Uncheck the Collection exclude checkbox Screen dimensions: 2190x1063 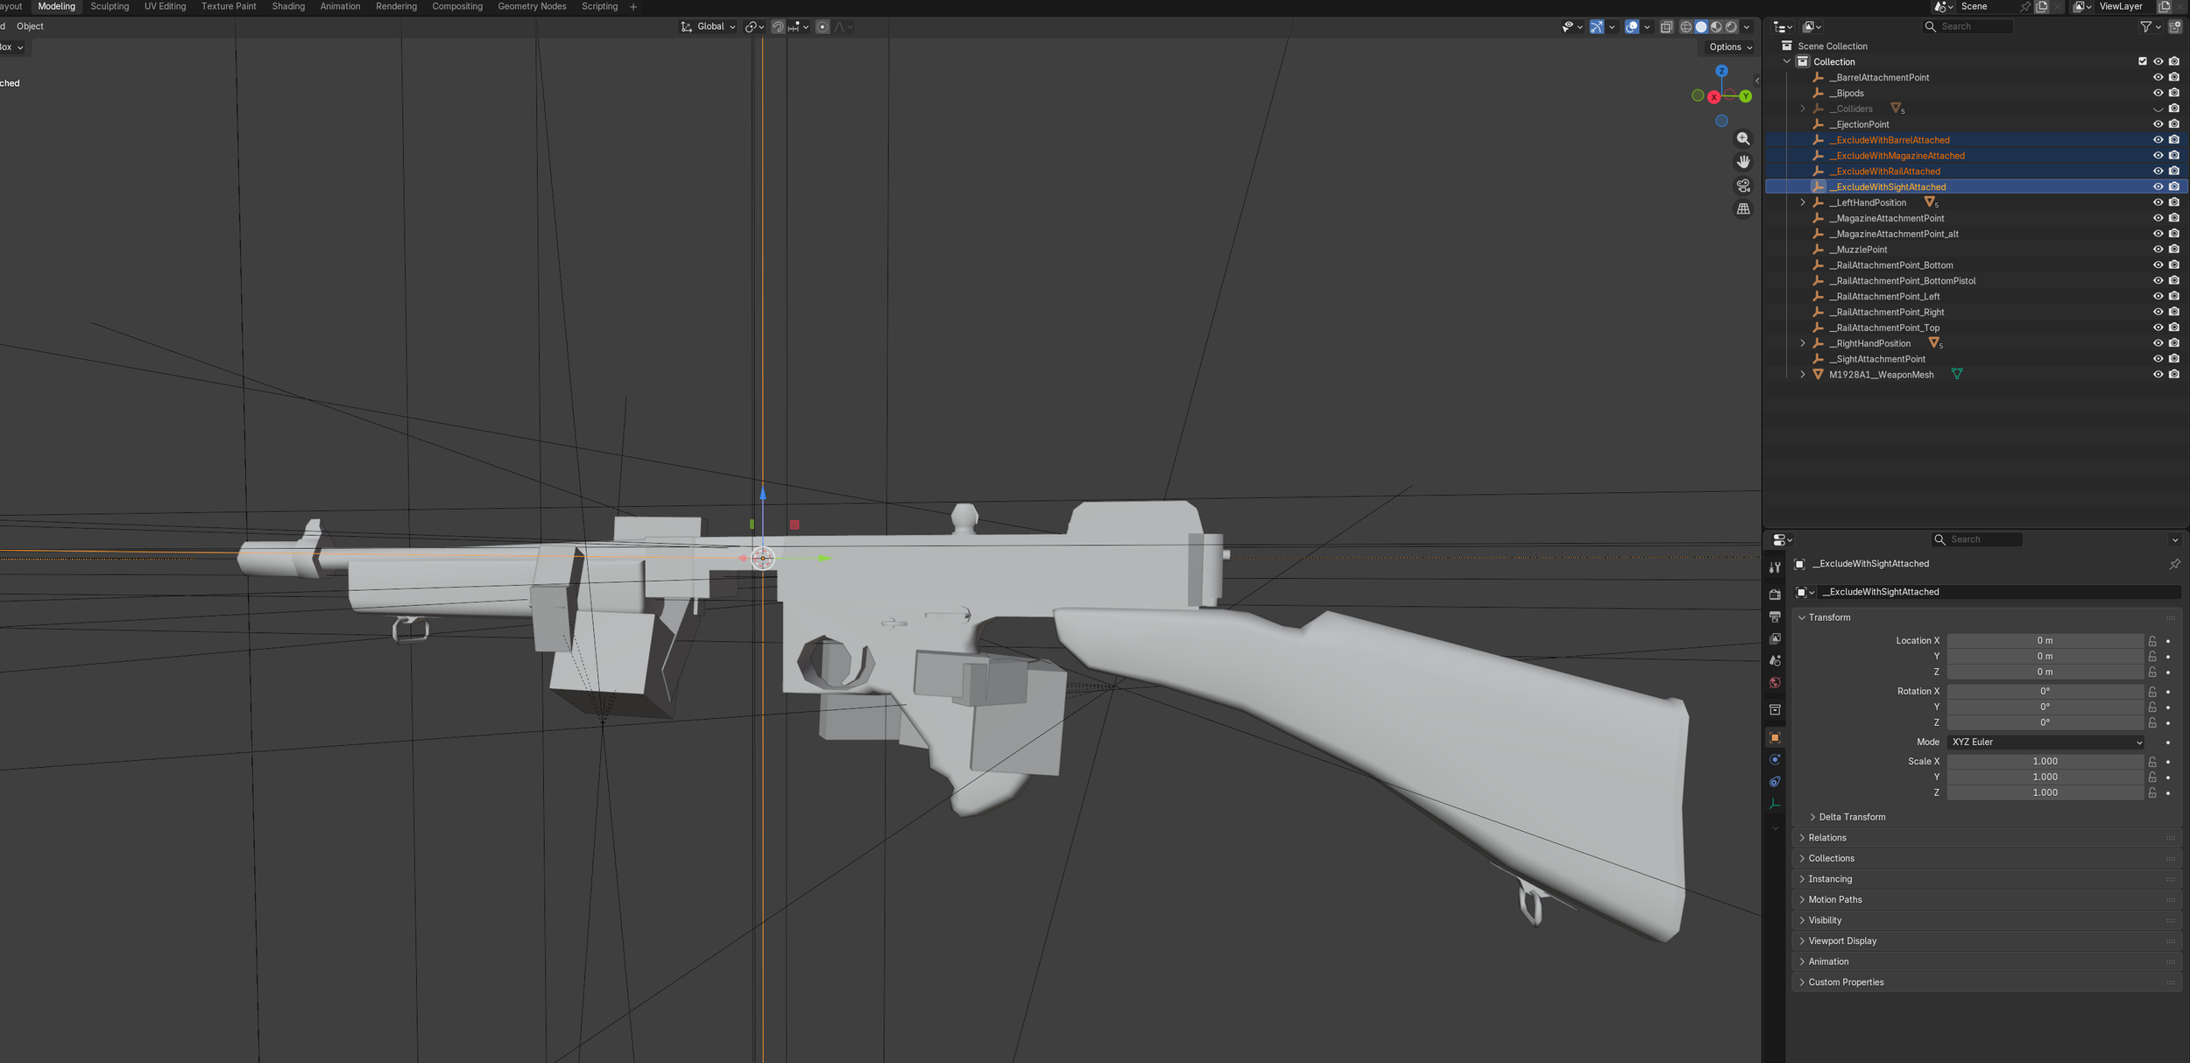2142,62
